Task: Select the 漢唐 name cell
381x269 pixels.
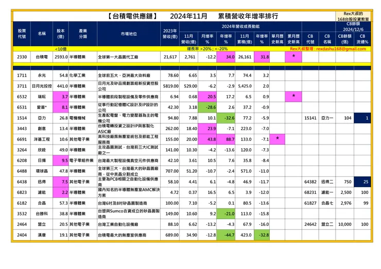Action: point(42,235)
